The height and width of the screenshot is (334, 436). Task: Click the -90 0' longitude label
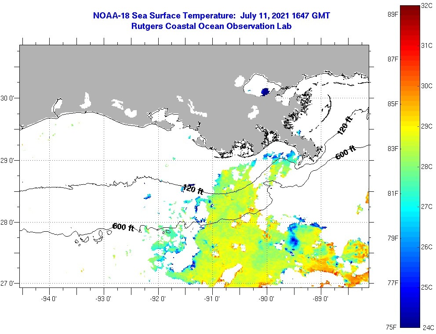266,299
